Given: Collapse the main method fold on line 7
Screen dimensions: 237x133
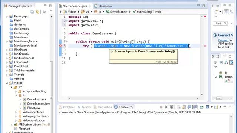Looking at the screenshot, I should point(67,41).
